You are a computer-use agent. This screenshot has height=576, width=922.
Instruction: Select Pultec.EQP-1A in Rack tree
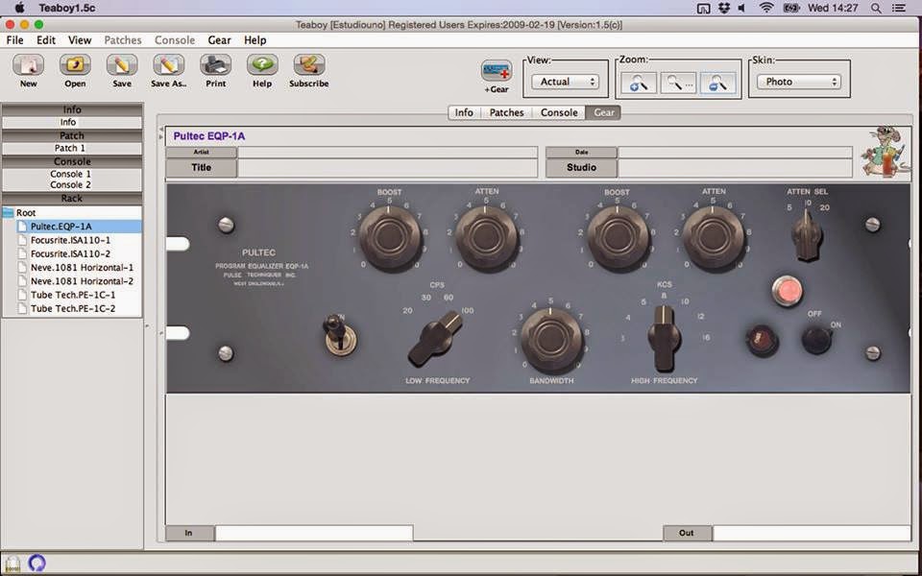pyautogui.click(x=61, y=227)
